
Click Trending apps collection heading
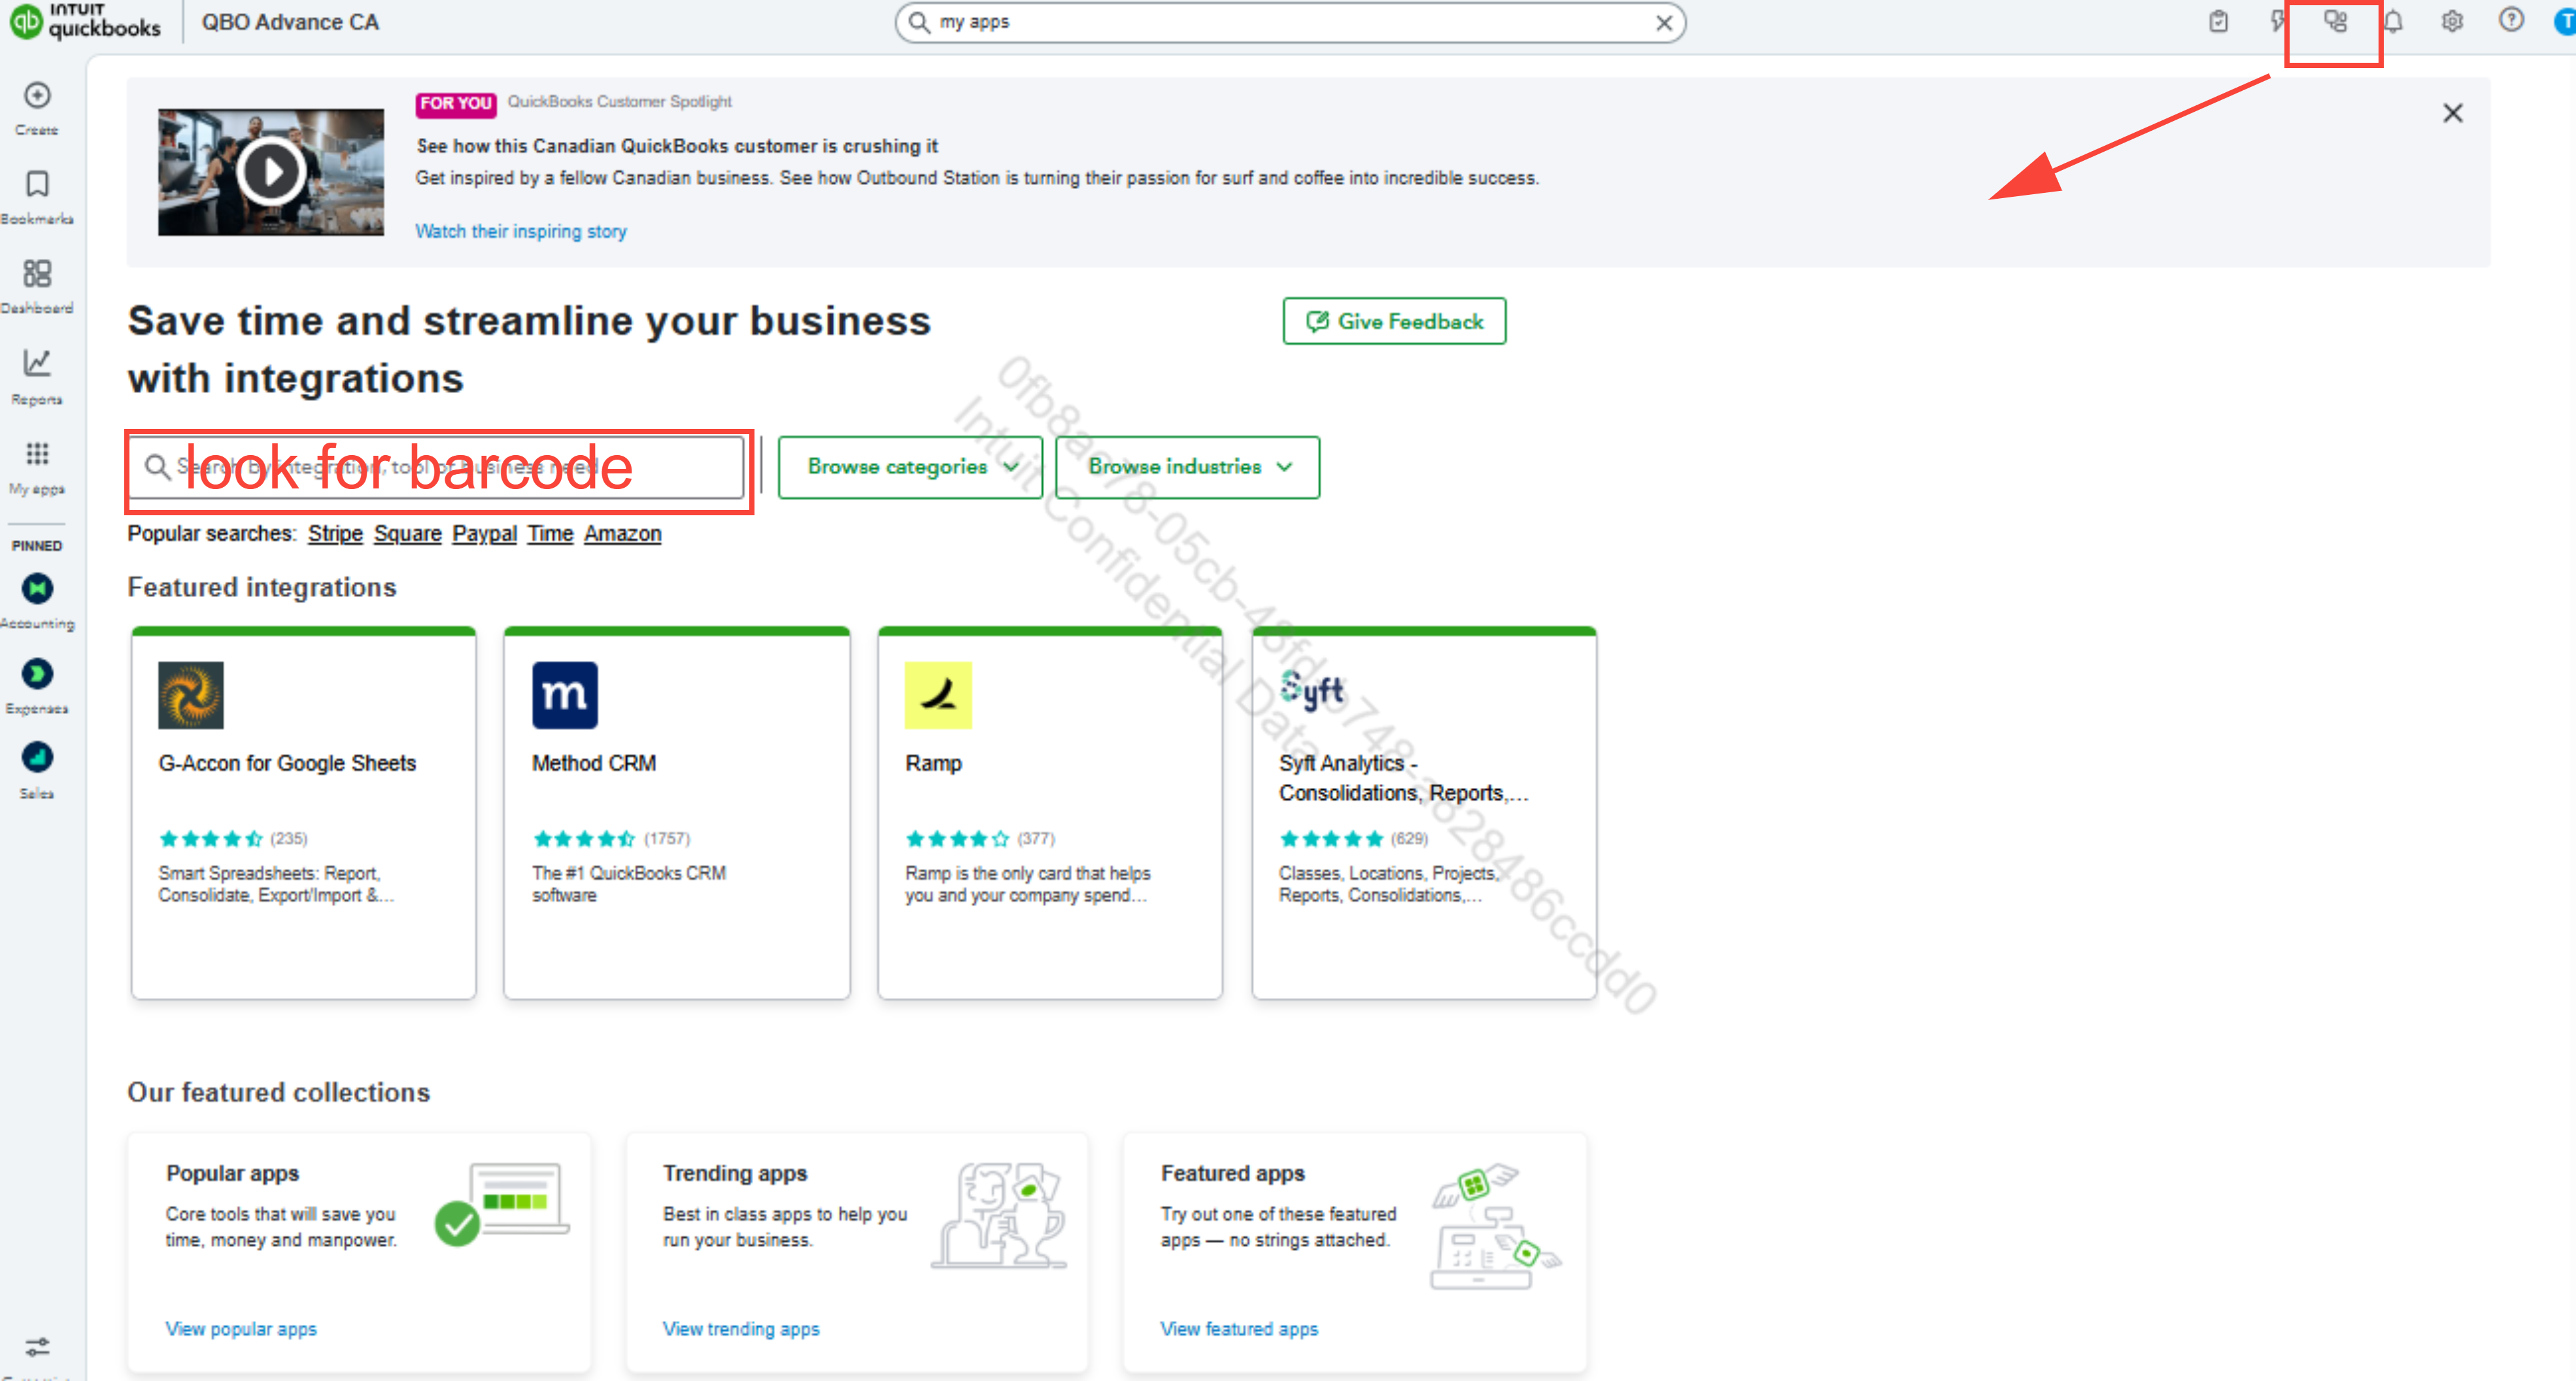pyautogui.click(x=735, y=1173)
